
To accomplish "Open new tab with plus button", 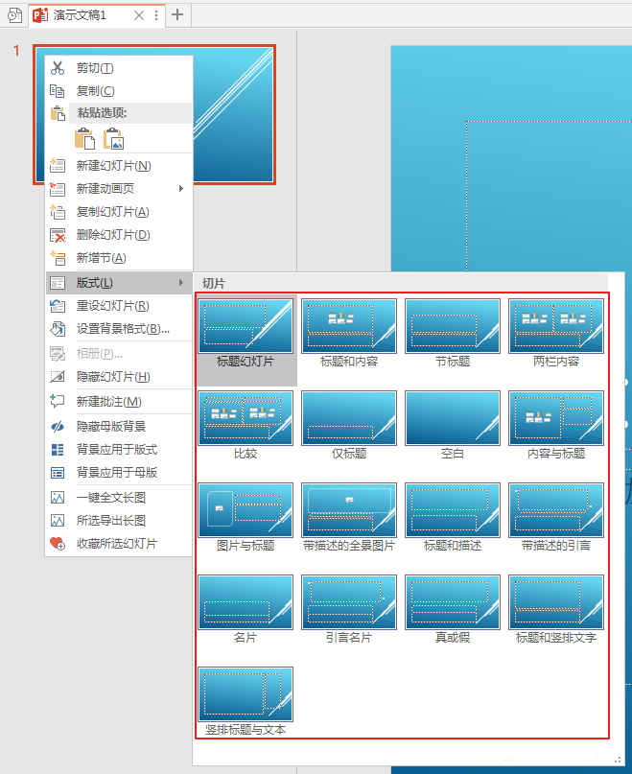I will [177, 14].
